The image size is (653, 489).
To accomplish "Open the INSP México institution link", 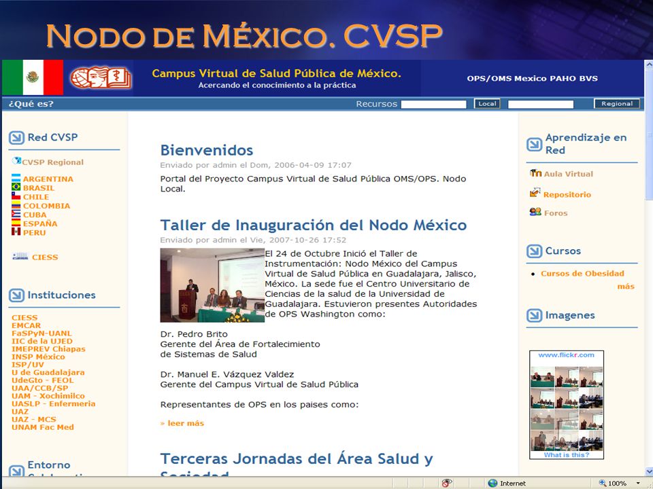I will click(x=38, y=357).
